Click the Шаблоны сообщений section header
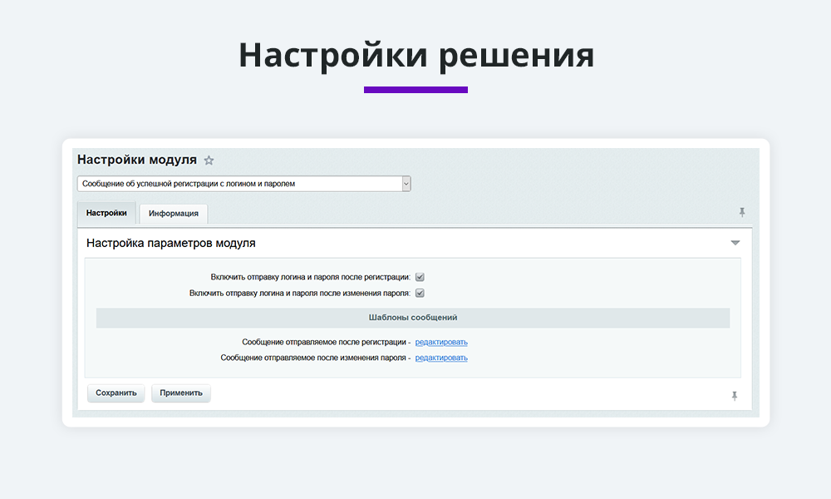Image resolution: width=831 pixels, height=499 pixels. tap(412, 318)
